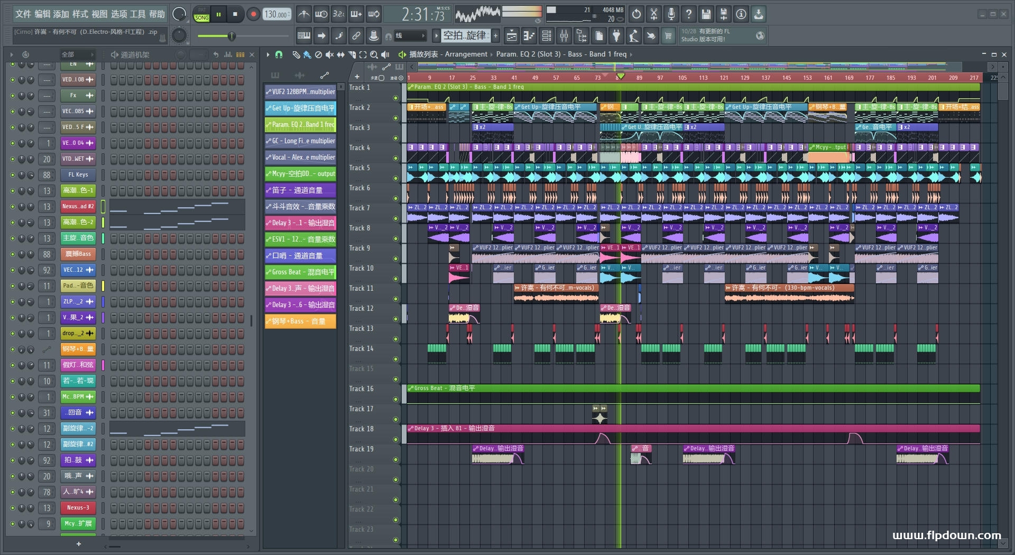The image size is (1015, 555).
Task: Mute Track 16 using its green LED
Action: coord(395,400)
